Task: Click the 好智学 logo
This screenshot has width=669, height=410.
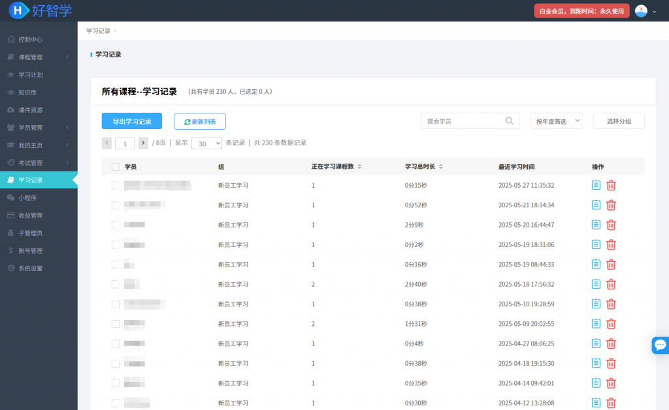Action: tap(41, 10)
